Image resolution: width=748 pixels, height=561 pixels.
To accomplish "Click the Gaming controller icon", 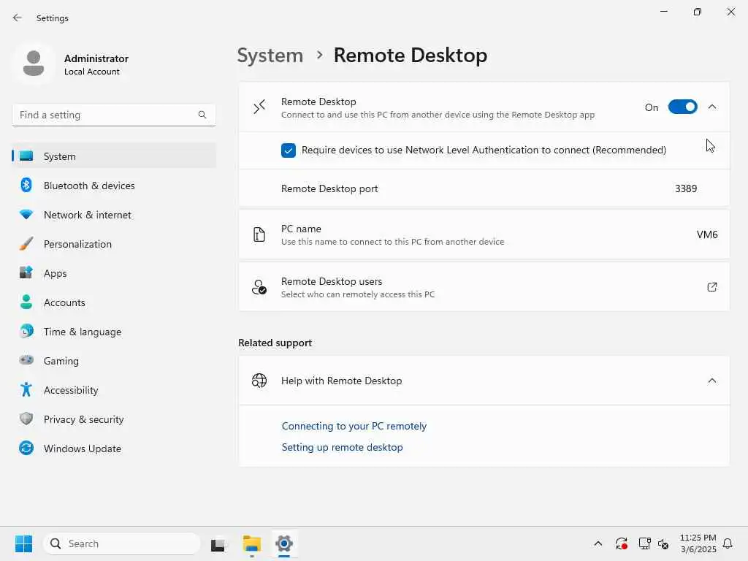I will pyautogui.click(x=26, y=360).
